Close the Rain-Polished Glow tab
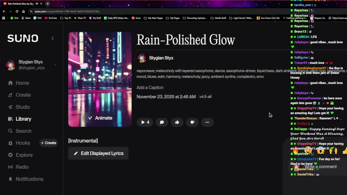 (x=41, y=4)
